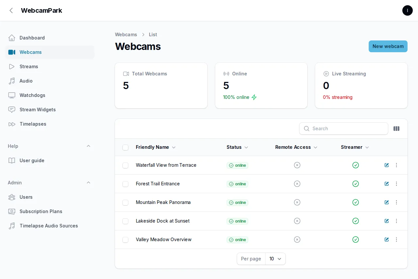The width and height of the screenshot is (418, 279).
Task: Open the Per page dropdown
Action: pos(275,259)
